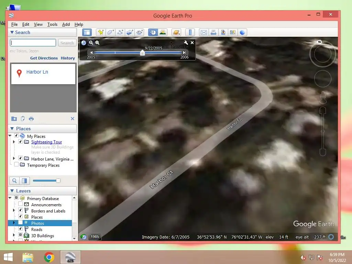Viewport: 352px width, 264px height.
Task: Record a tour with the camera icon
Action: click(140, 32)
